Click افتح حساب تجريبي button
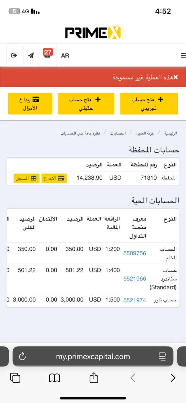This screenshot has height=403, width=186. click(149, 104)
